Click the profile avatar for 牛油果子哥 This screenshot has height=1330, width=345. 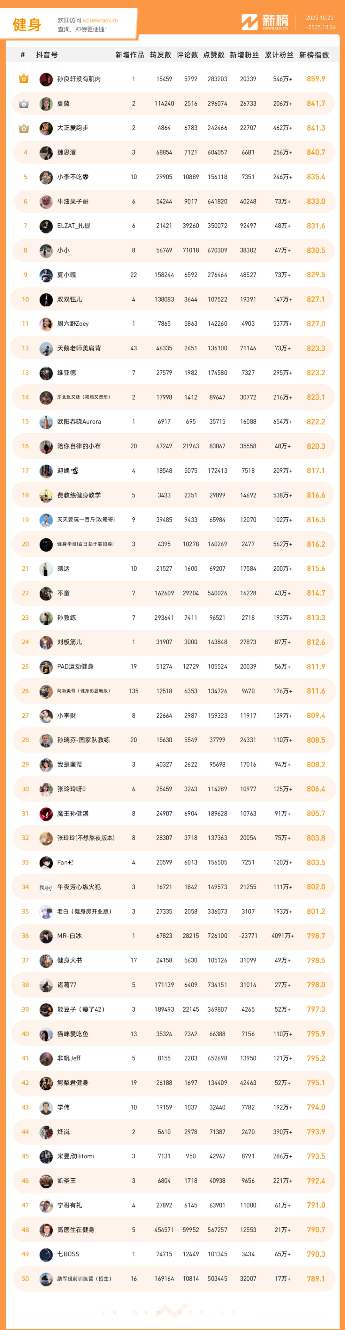click(x=46, y=201)
